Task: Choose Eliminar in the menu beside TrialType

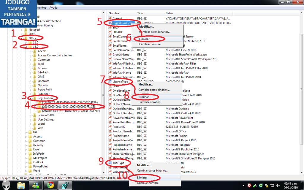Action: click(x=155, y=178)
